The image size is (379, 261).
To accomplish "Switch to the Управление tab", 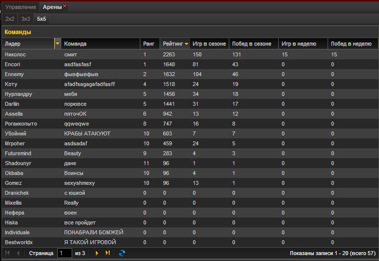I will pyautogui.click(x=20, y=7).
